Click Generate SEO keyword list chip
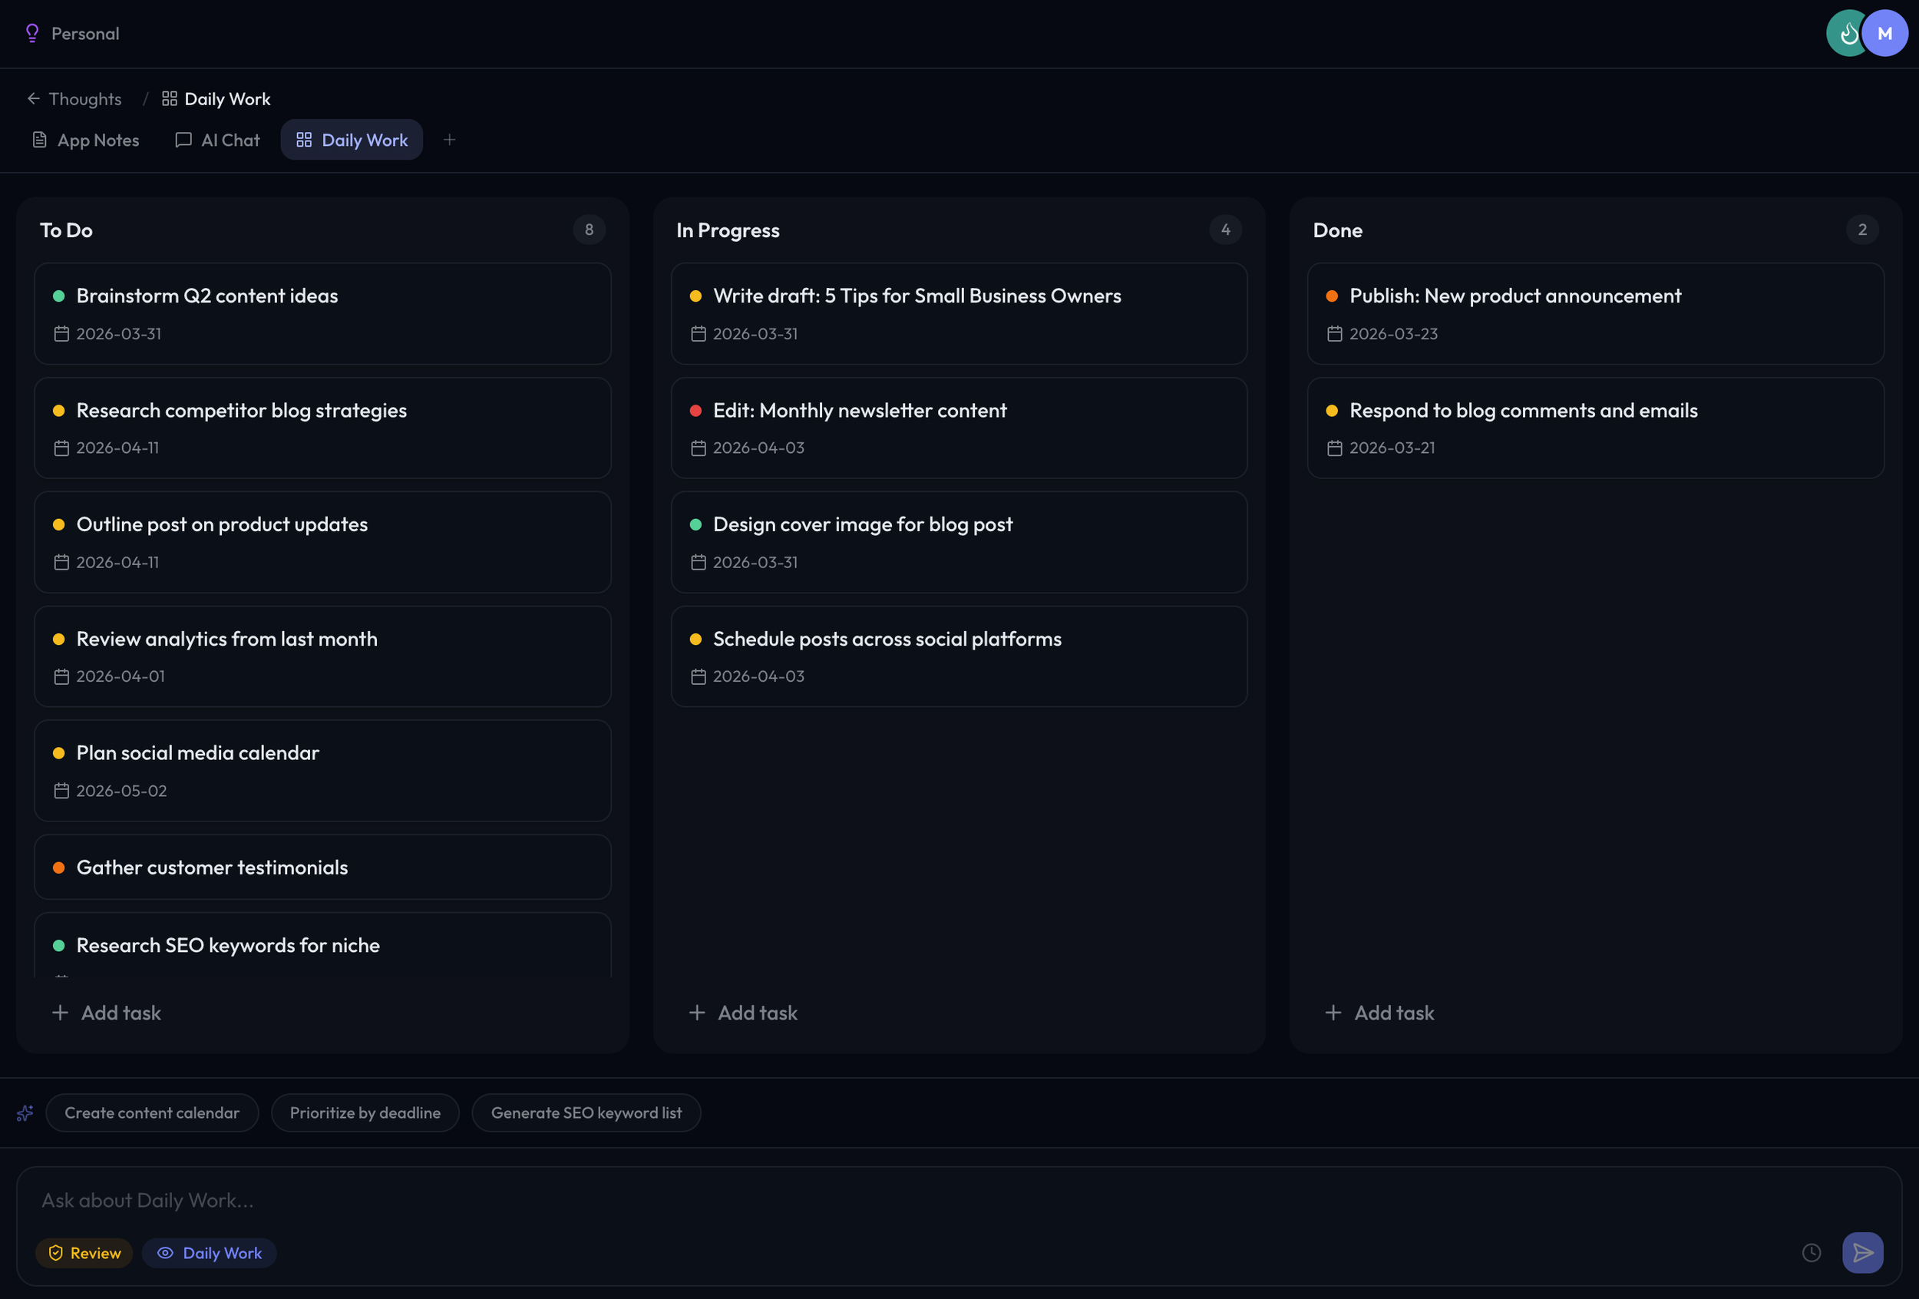The image size is (1919, 1299). (x=586, y=1113)
